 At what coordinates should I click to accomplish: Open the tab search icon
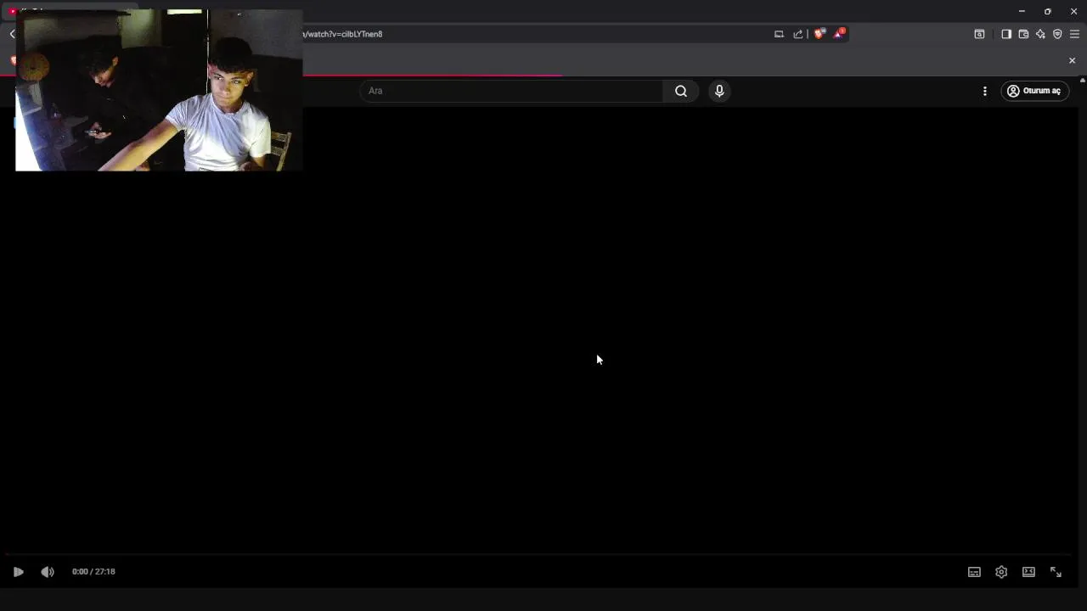(979, 34)
